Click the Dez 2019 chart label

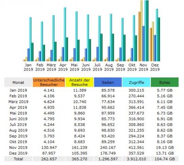point(155,67)
